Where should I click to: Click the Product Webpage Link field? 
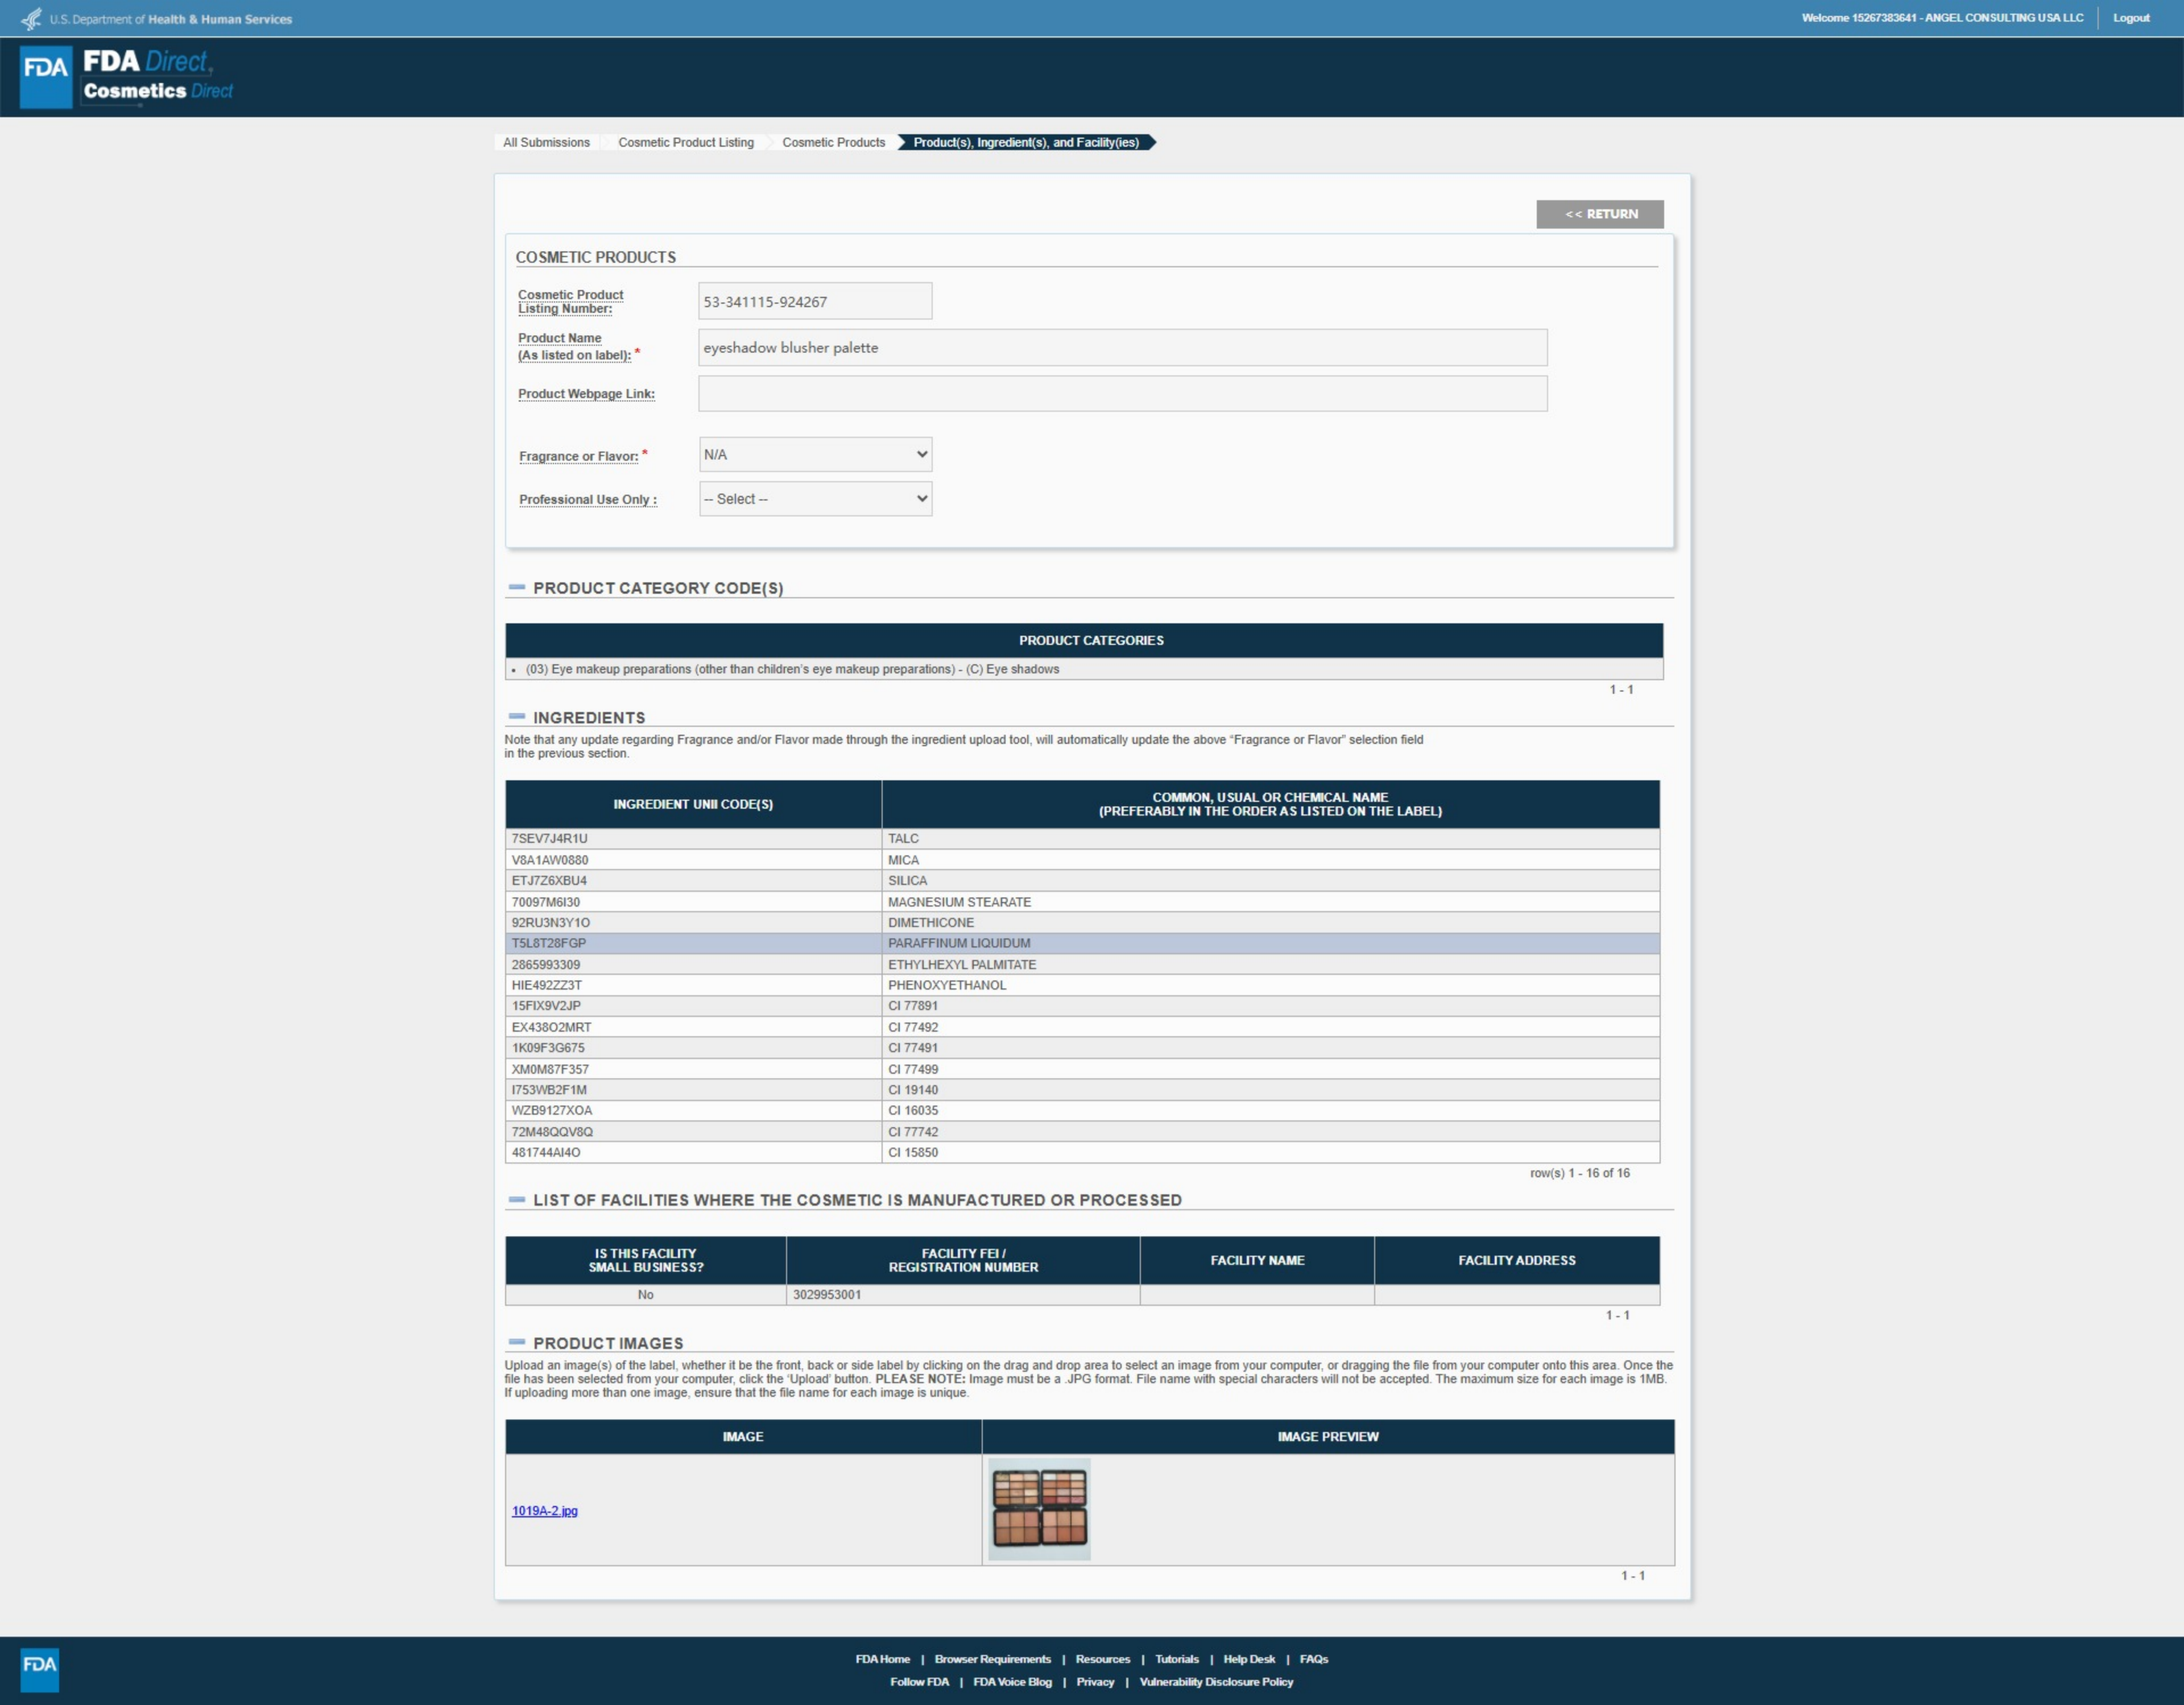click(x=1122, y=394)
